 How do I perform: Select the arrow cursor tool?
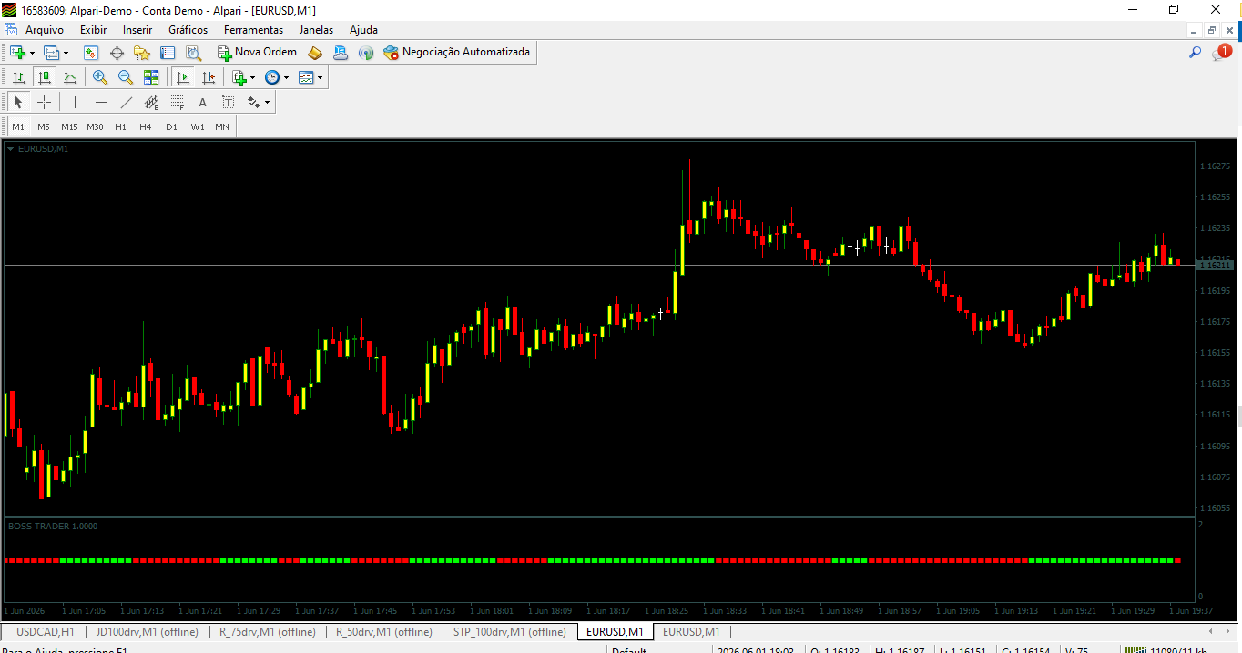[x=17, y=102]
